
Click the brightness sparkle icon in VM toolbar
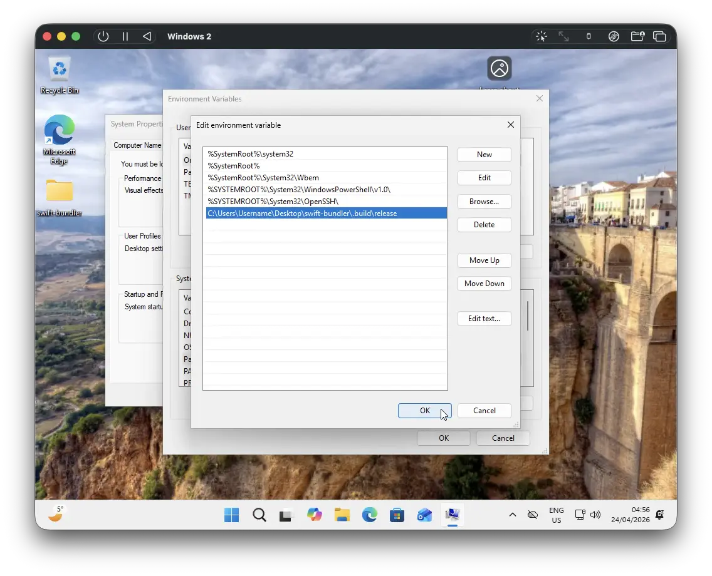pyautogui.click(x=542, y=36)
